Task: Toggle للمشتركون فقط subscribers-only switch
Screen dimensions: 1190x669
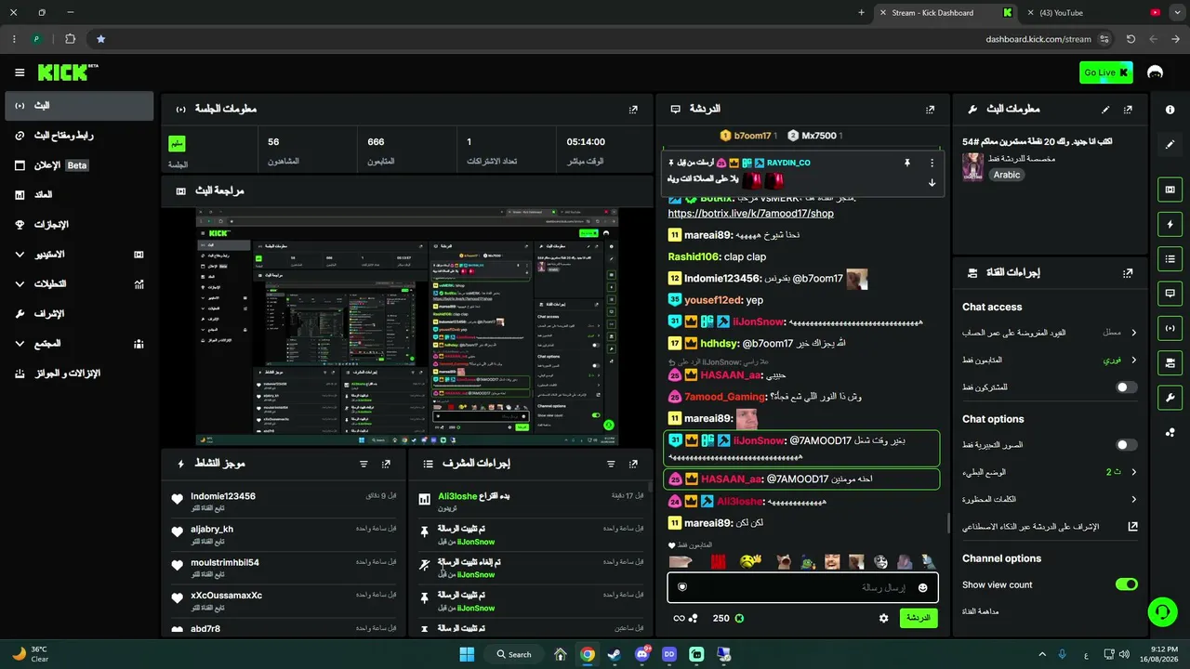Action: (x=1126, y=387)
